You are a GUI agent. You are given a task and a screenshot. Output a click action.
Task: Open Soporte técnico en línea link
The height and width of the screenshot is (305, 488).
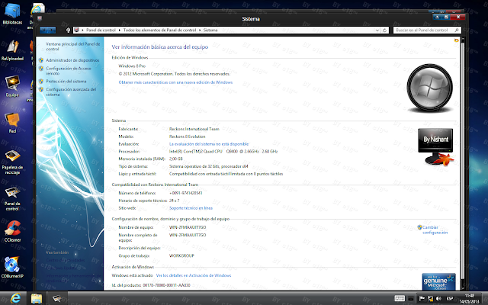click(x=191, y=208)
